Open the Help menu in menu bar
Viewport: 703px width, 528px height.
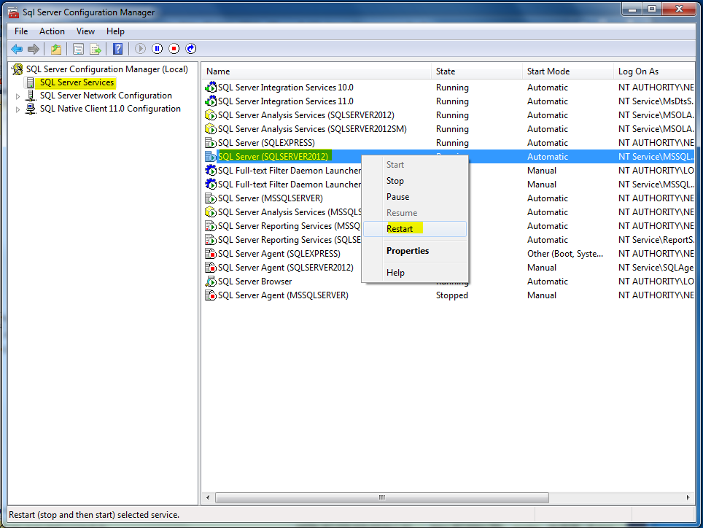115,31
